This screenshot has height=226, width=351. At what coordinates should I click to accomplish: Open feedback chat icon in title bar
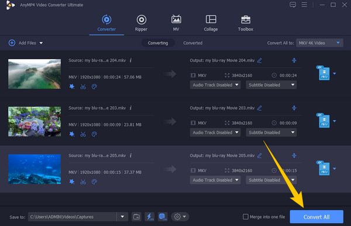click(293, 5)
